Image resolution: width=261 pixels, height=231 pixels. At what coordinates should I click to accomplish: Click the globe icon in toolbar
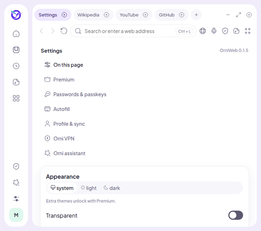click(x=203, y=31)
